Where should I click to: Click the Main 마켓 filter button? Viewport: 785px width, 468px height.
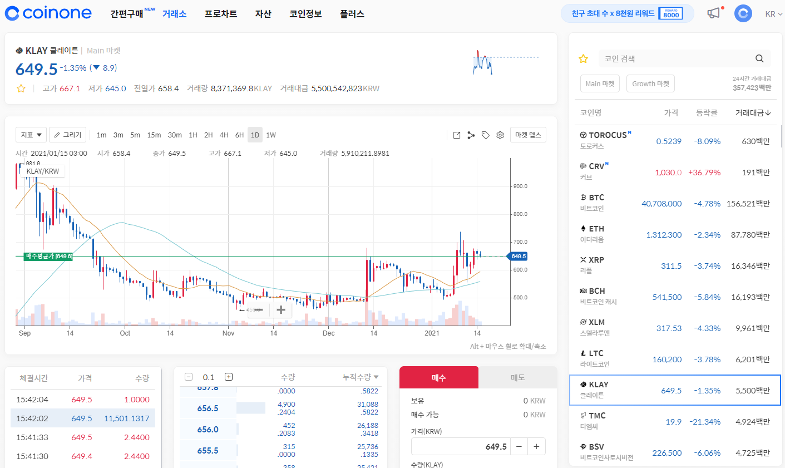[x=600, y=83]
